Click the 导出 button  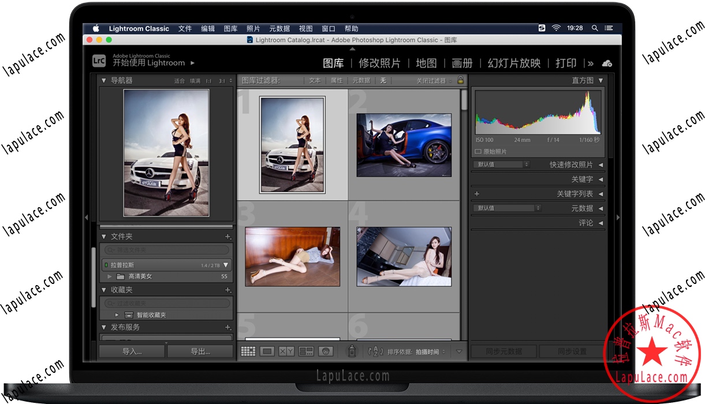point(200,351)
